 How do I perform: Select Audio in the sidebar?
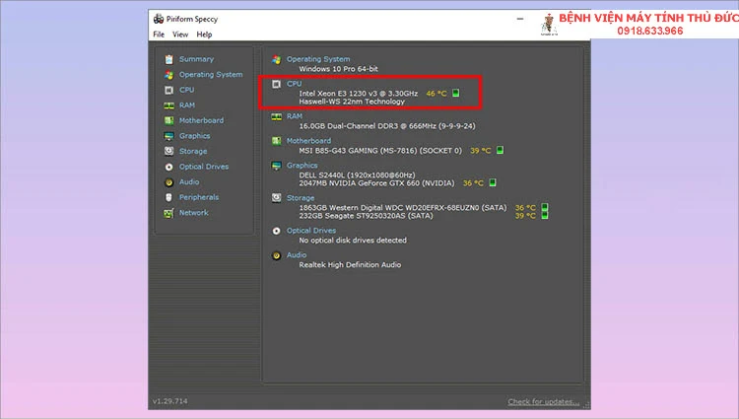point(189,182)
